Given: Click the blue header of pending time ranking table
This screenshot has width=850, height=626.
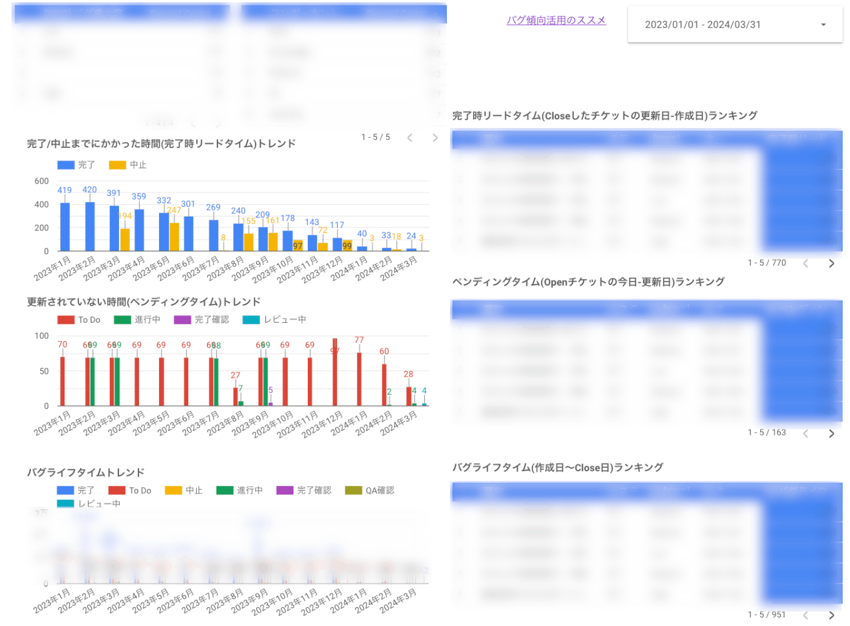Looking at the screenshot, I should [647, 309].
